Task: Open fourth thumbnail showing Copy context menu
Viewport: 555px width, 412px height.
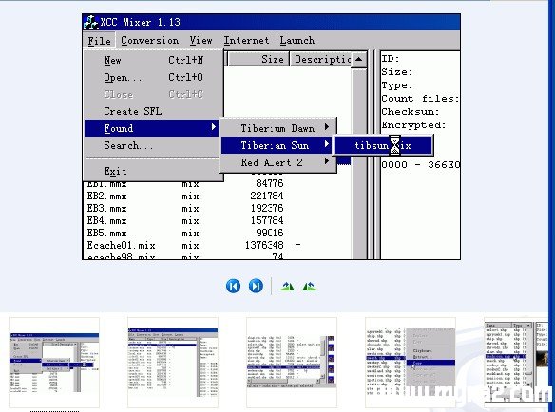Action: [x=411, y=363]
